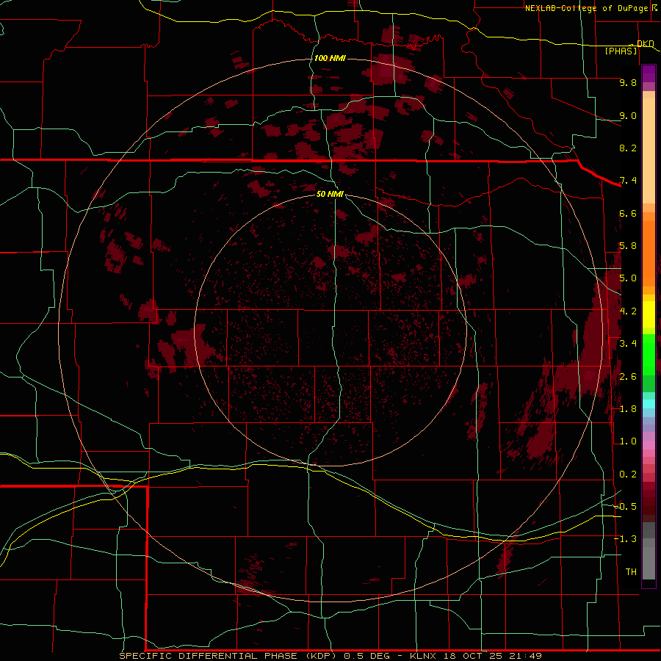This screenshot has height=661, width=661.
Task: Click the 1.0 value on the color scale
Action: [628, 441]
